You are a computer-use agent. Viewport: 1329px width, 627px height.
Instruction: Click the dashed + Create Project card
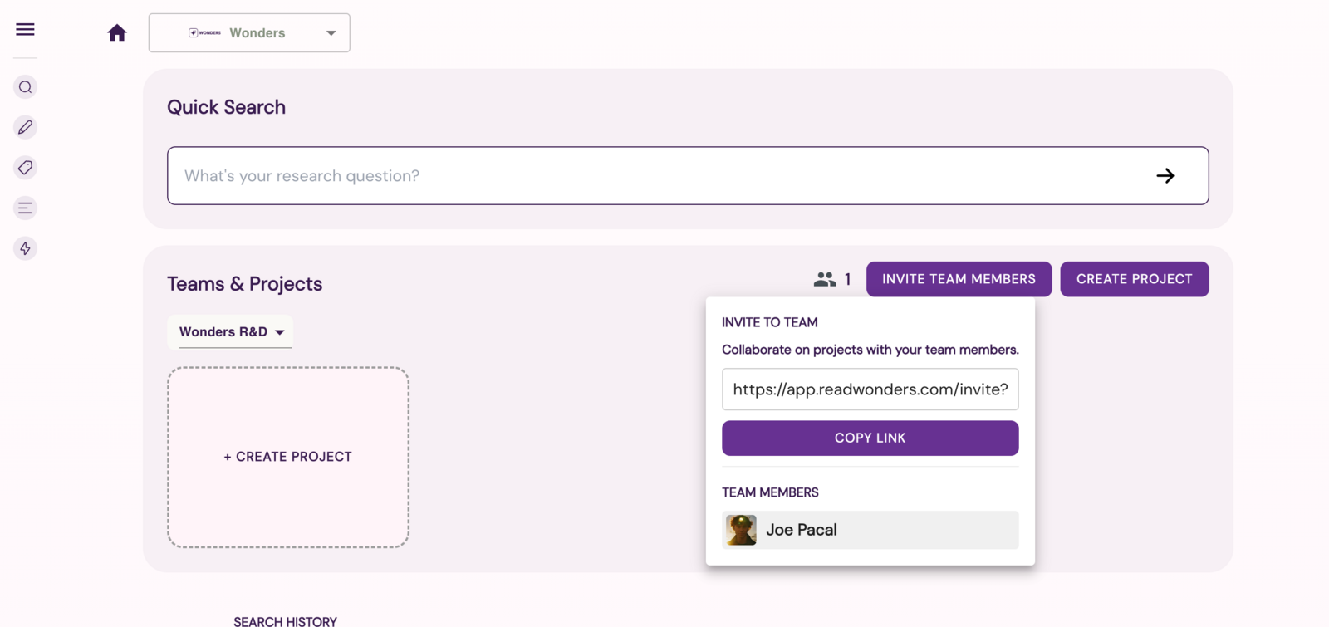point(288,457)
